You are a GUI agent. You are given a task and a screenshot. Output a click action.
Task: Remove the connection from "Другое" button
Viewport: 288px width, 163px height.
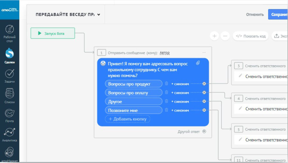point(204,101)
